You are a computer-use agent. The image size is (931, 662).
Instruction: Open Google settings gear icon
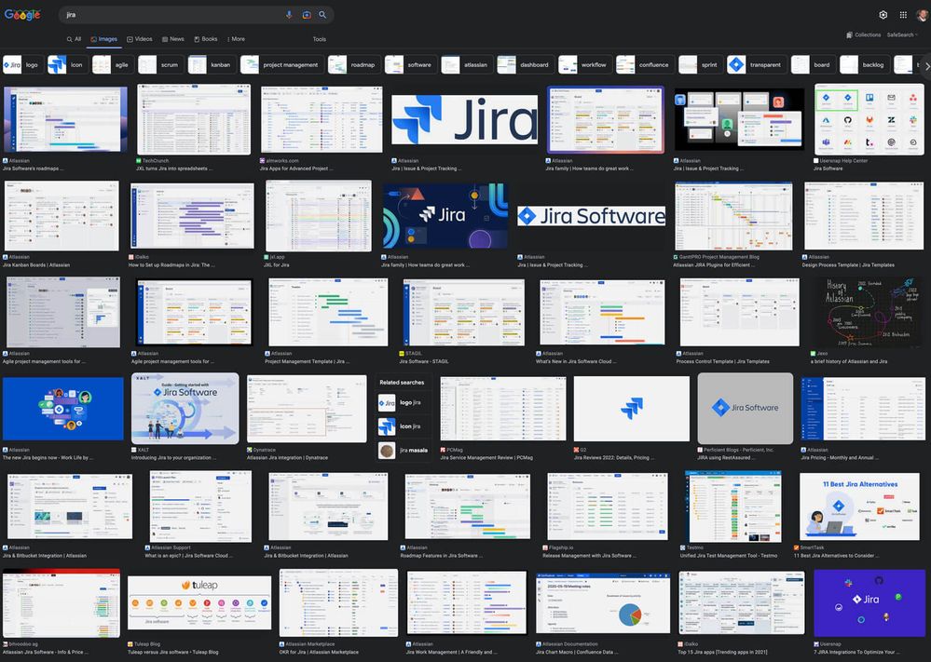click(883, 15)
